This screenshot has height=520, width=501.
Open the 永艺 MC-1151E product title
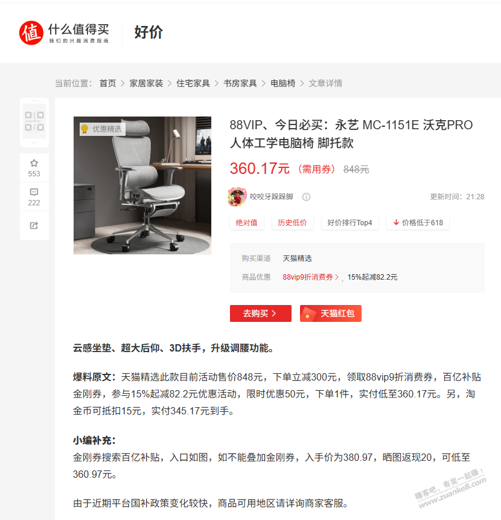351,134
